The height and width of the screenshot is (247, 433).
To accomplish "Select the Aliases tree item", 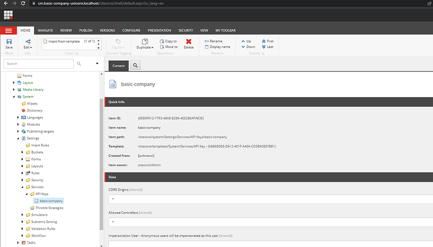I will pos(30,104).
